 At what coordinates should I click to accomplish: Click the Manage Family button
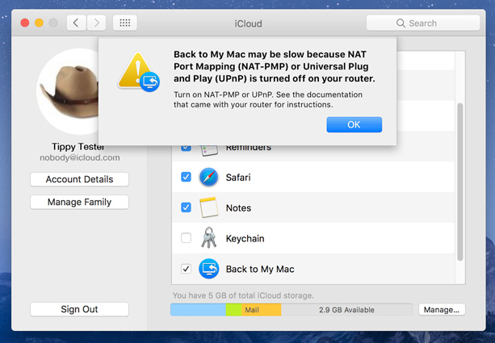(x=80, y=202)
